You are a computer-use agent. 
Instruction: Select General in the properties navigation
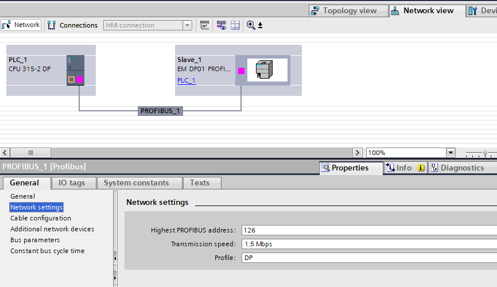tap(22, 196)
